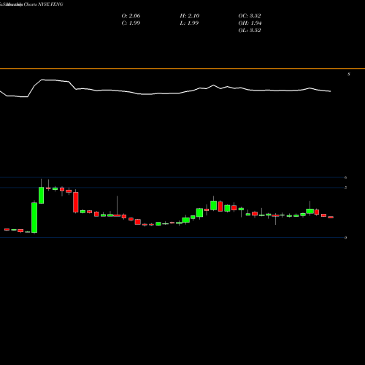365x365 pixels.
Task: Select the close price value 'C: 1.99'
Action: click(131, 23)
